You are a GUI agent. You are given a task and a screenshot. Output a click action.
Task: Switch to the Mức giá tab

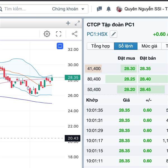point(149,46)
